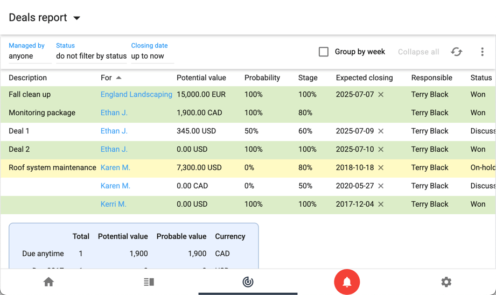Open Karen M. link in Roof system maintenance row
The image size is (496, 295).
tap(115, 167)
